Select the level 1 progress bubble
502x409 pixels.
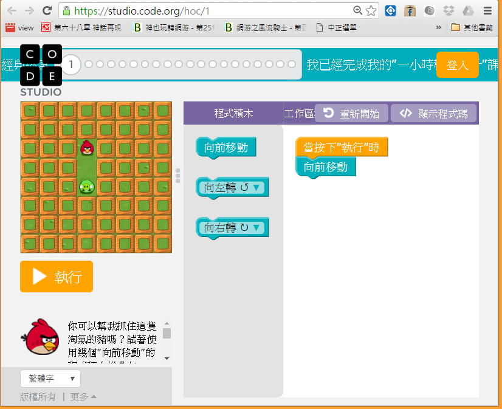click(71, 64)
